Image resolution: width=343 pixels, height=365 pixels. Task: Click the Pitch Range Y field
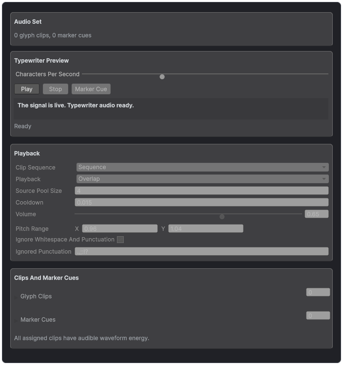[x=206, y=228]
